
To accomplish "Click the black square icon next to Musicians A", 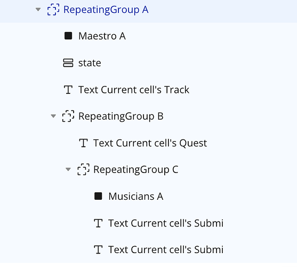I will point(98,196).
